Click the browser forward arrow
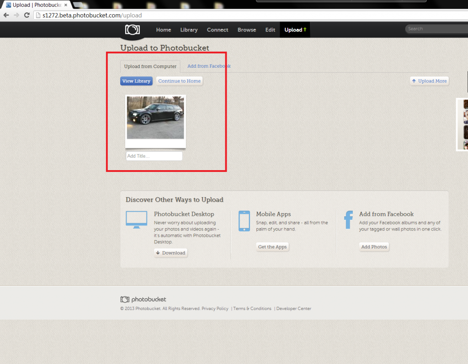The image size is (468, 364). click(16, 15)
